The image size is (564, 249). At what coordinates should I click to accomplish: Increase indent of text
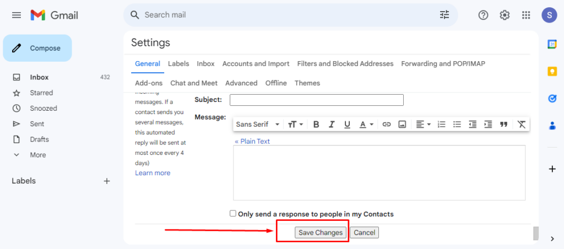point(488,124)
